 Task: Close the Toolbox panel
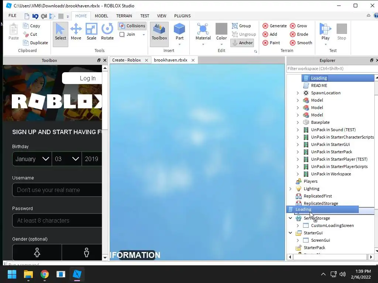click(104, 60)
